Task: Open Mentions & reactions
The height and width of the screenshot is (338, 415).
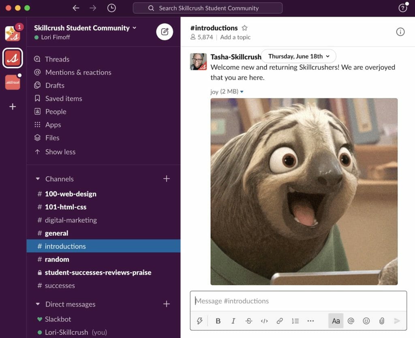Action: click(x=78, y=72)
